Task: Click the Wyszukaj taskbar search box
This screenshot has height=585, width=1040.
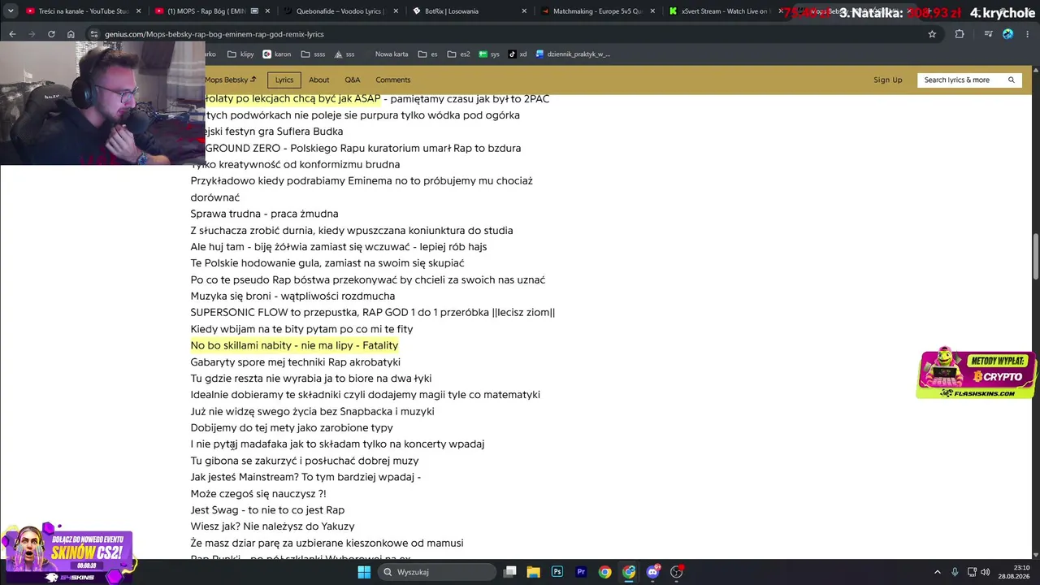Action: coord(438,572)
